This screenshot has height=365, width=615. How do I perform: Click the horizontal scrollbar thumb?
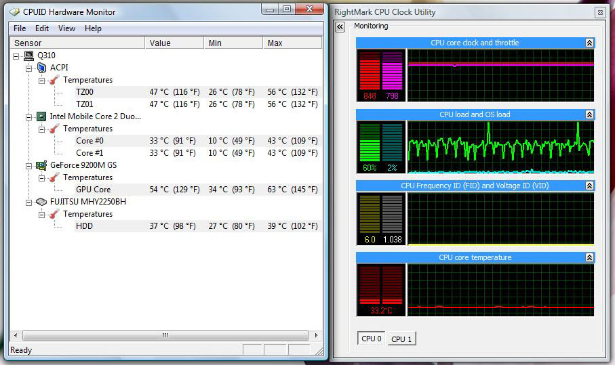(x=165, y=335)
